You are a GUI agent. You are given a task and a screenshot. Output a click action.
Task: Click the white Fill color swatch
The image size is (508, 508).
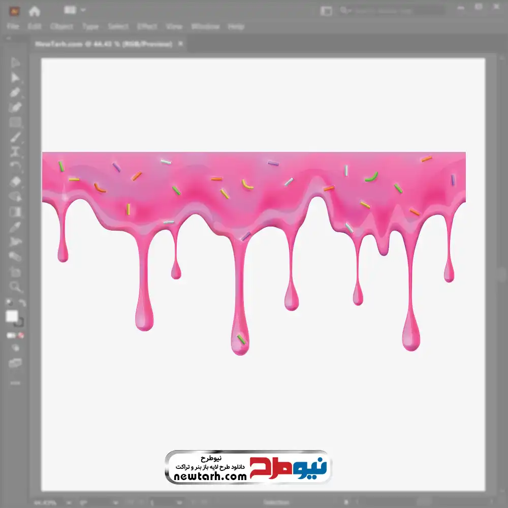[12, 316]
